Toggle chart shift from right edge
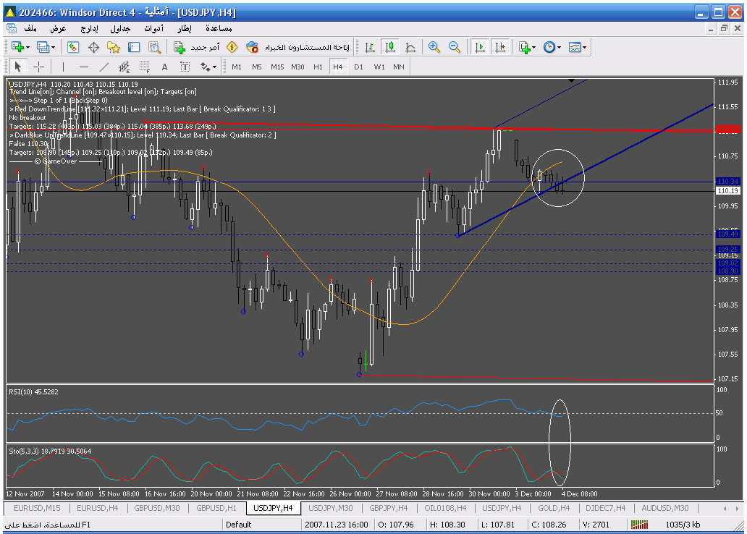 [x=499, y=47]
